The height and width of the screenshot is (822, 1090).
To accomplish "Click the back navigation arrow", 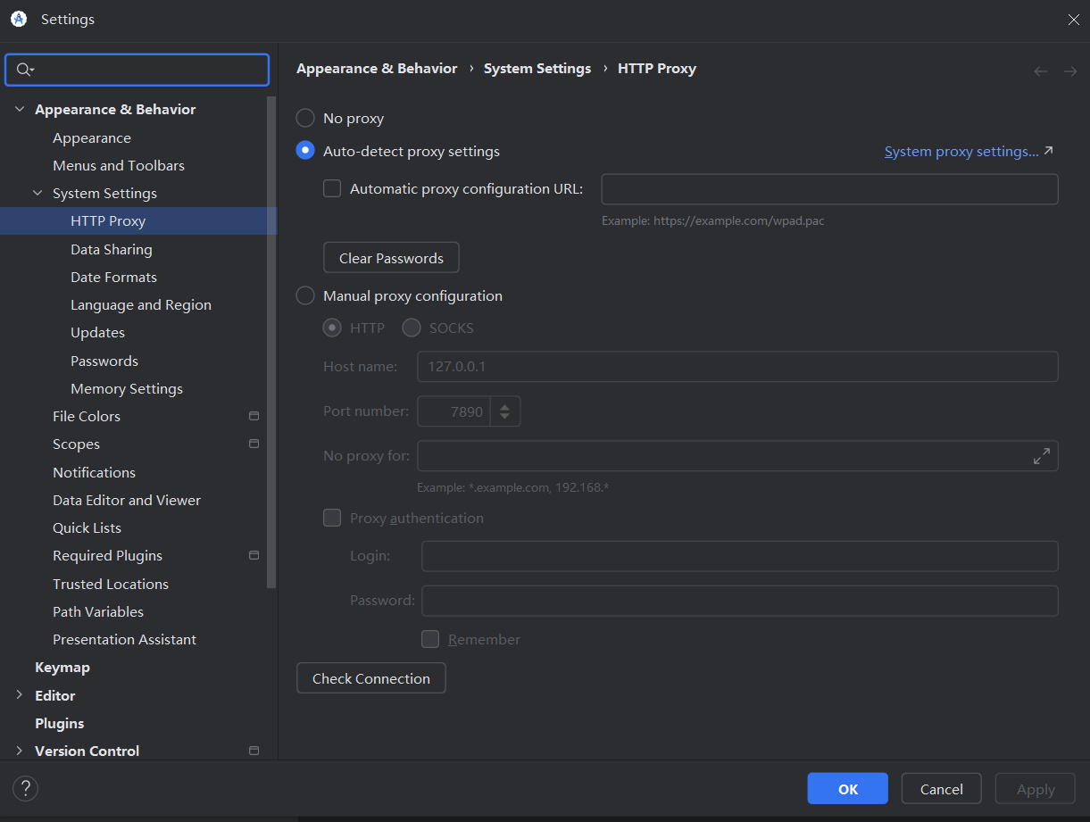I will pos(1040,71).
